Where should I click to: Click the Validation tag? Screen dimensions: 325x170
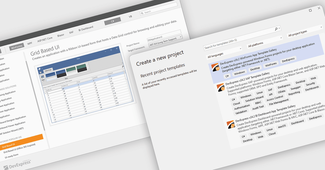pyautogui.click(x=241, y=112)
